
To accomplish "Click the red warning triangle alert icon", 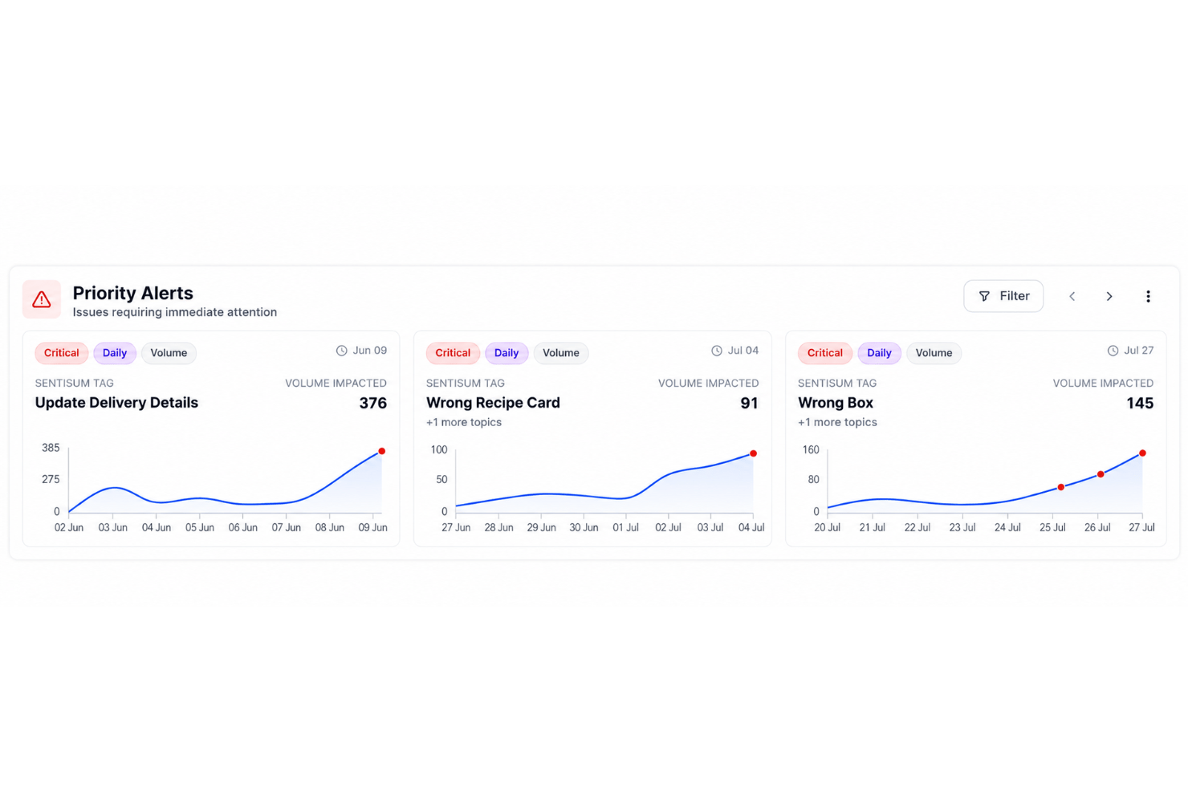I will tap(42, 299).
